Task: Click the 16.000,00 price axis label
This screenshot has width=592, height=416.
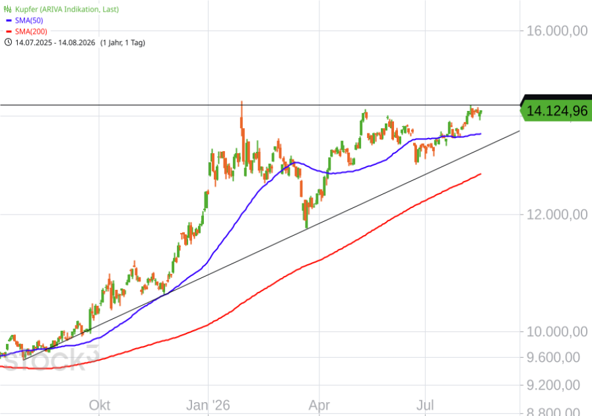Action: pyautogui.click(x=557, y=30)
